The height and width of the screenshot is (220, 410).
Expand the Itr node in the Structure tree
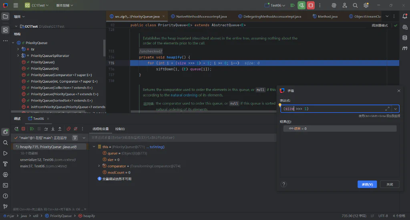tap(18, 49)
